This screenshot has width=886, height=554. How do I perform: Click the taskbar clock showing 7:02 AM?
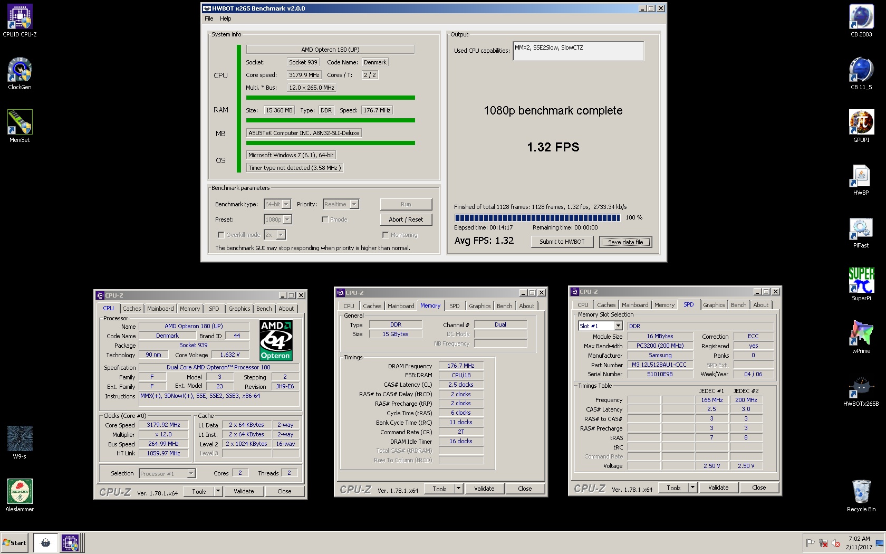(x=859, y=543)
